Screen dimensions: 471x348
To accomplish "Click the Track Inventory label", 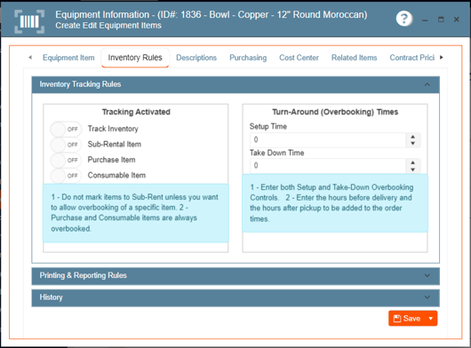I will coord(113,129).
